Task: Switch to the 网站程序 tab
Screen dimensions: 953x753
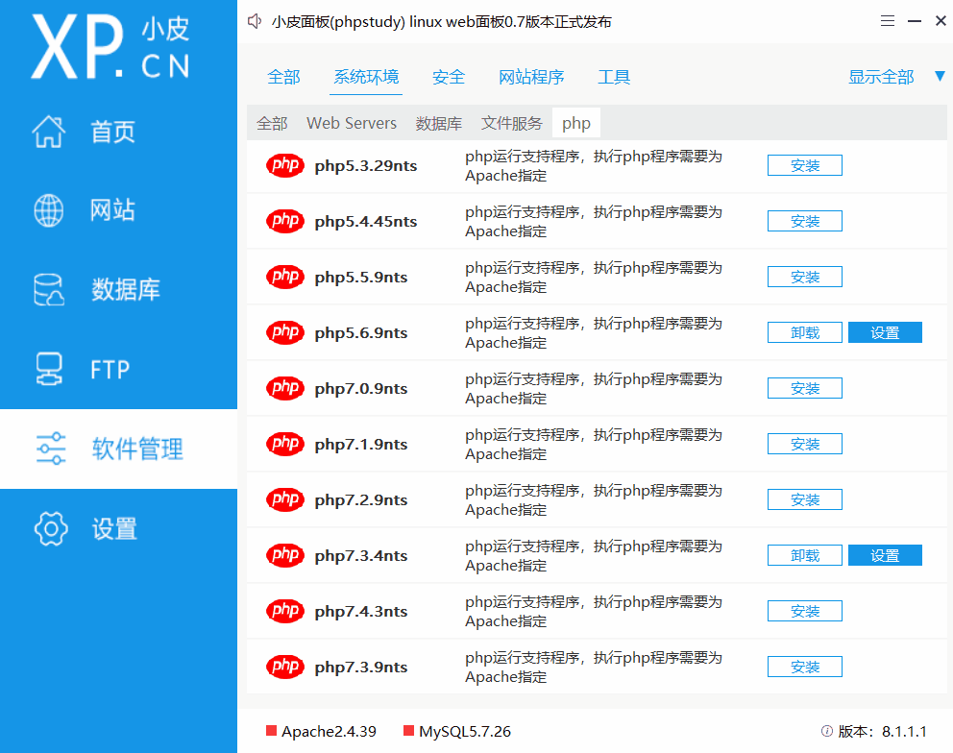Action: (x=531, y=77)
